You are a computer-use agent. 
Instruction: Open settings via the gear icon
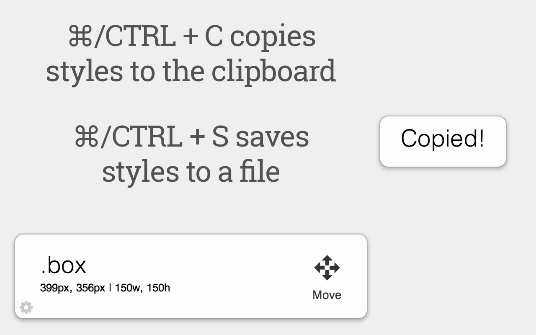click(26, 307)
